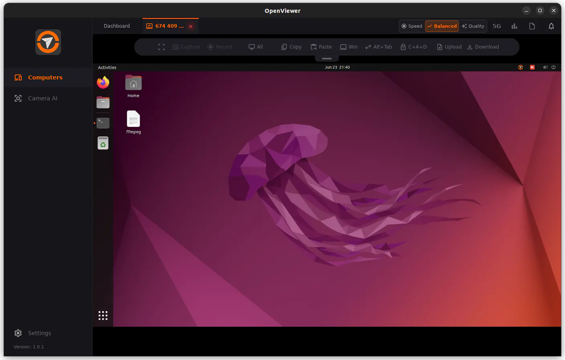
Task: Select the Home folder desktop icon
Action: [x=133, y=86]
